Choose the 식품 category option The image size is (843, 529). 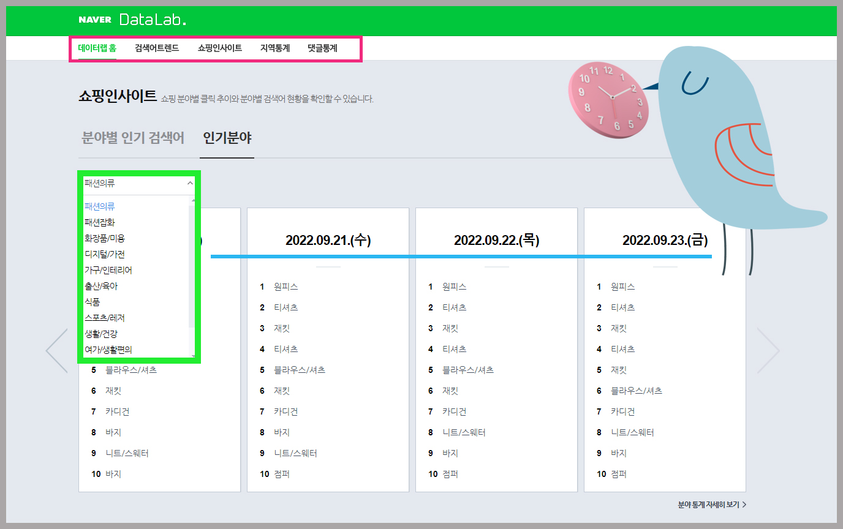pos(92,302)
